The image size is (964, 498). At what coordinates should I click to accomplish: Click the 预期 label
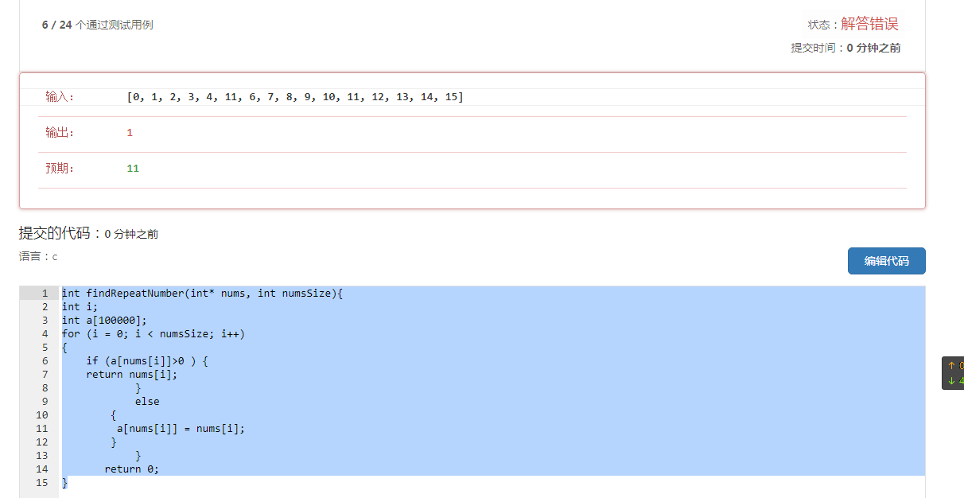point(60,169)
